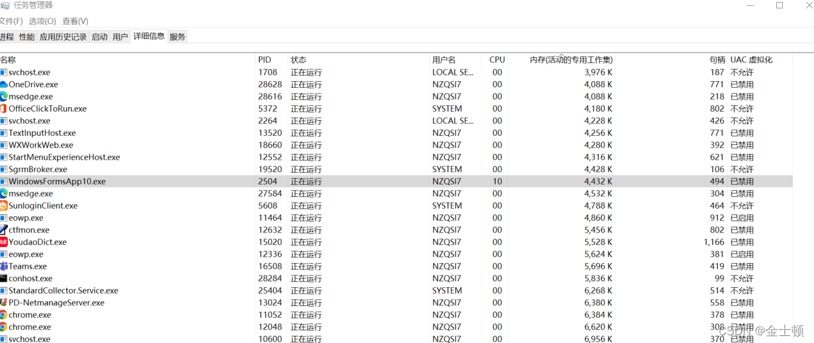
Task: Click the ctfmon.exe icon
Action: point(4,230)
